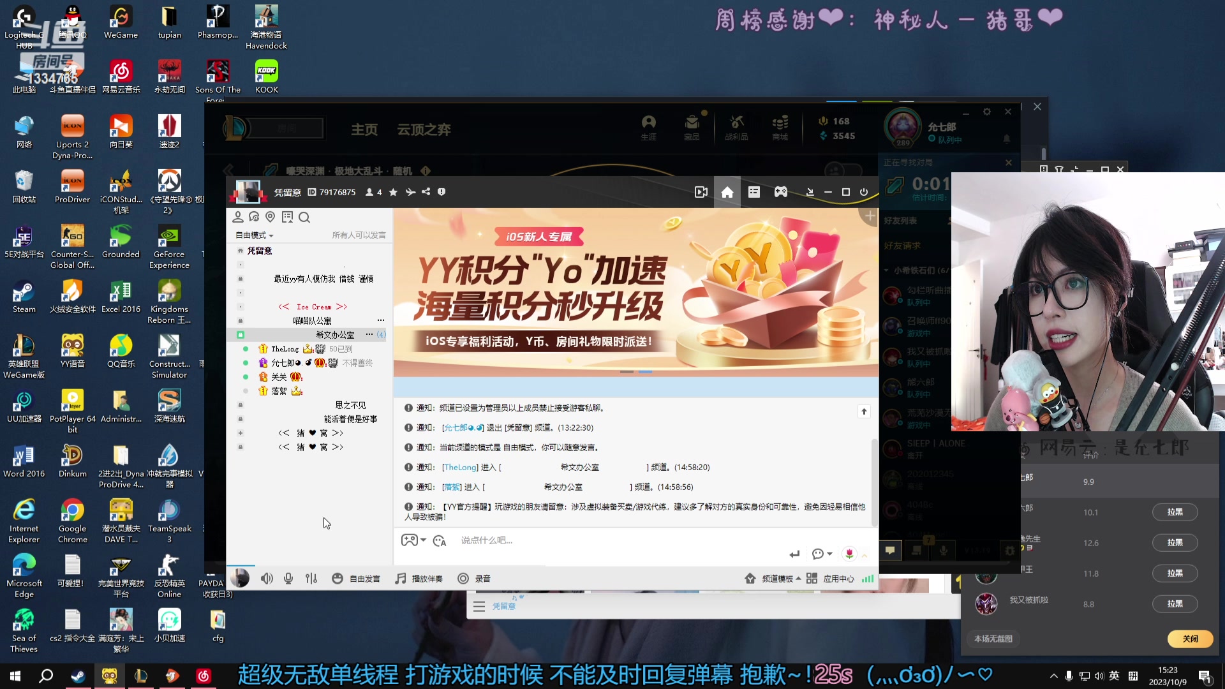The image size is (1225, 689).
Task: Select the 思之不见 channel
Action: [x=350, y=405]
